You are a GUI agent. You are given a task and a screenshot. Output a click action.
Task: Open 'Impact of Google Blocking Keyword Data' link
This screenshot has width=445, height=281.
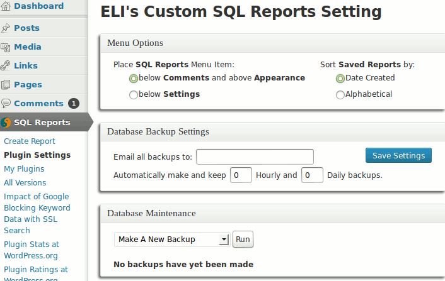click(x=37, y=213)
